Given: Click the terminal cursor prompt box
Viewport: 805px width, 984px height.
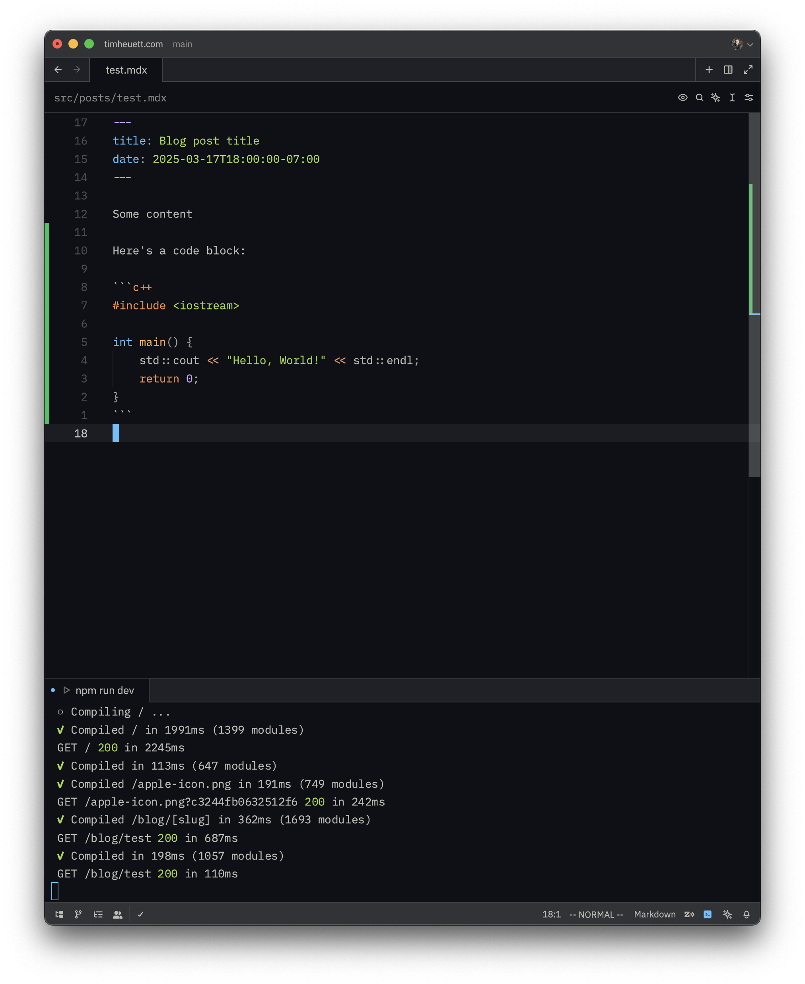Looking at the screenshot, I should [55, 891].
